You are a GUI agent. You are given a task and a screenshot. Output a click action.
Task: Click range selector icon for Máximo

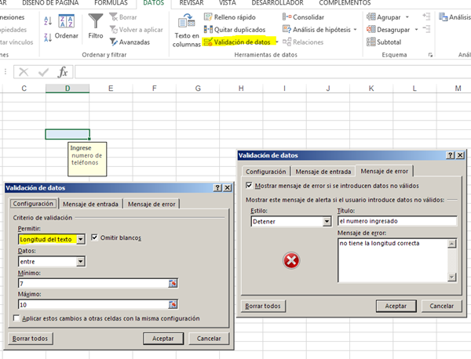pos(173,305)
